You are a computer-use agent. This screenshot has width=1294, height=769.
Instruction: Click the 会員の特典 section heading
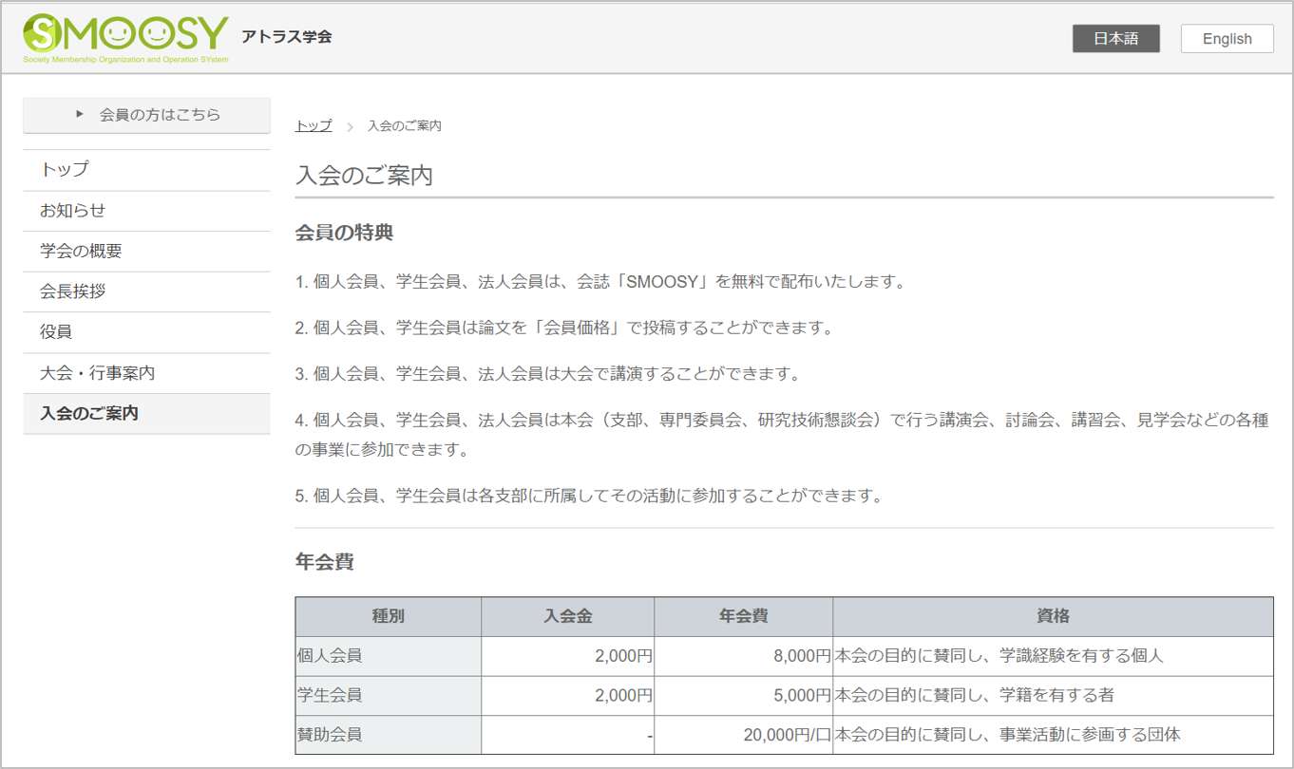point(344,233)
